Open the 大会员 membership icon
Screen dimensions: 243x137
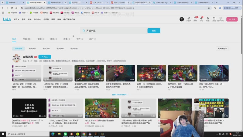click(189, 19)
